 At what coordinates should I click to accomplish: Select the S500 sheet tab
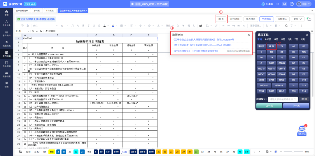click(x=125, y=152)
